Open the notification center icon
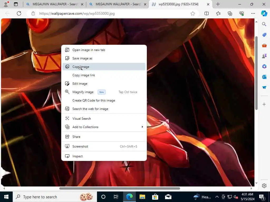 point(262,197)
